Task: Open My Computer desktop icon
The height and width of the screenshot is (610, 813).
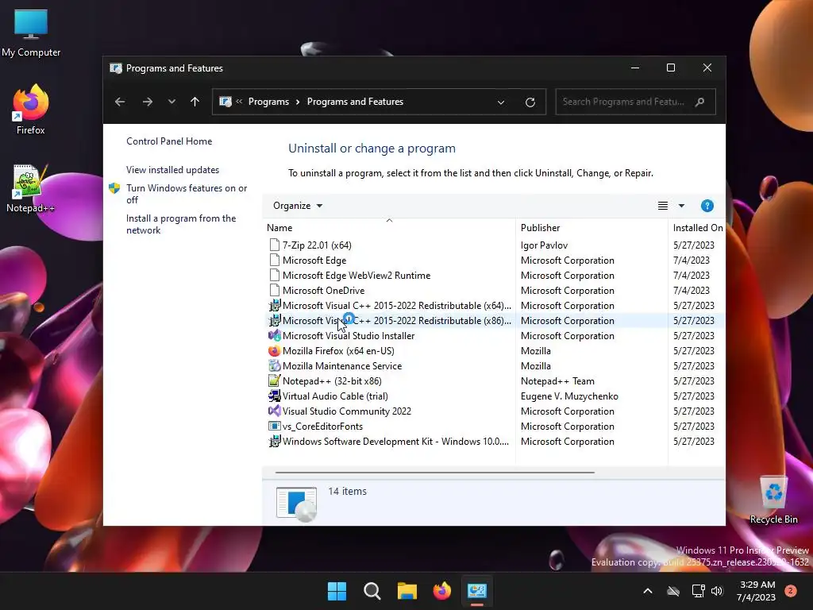Action: [31, 33]
